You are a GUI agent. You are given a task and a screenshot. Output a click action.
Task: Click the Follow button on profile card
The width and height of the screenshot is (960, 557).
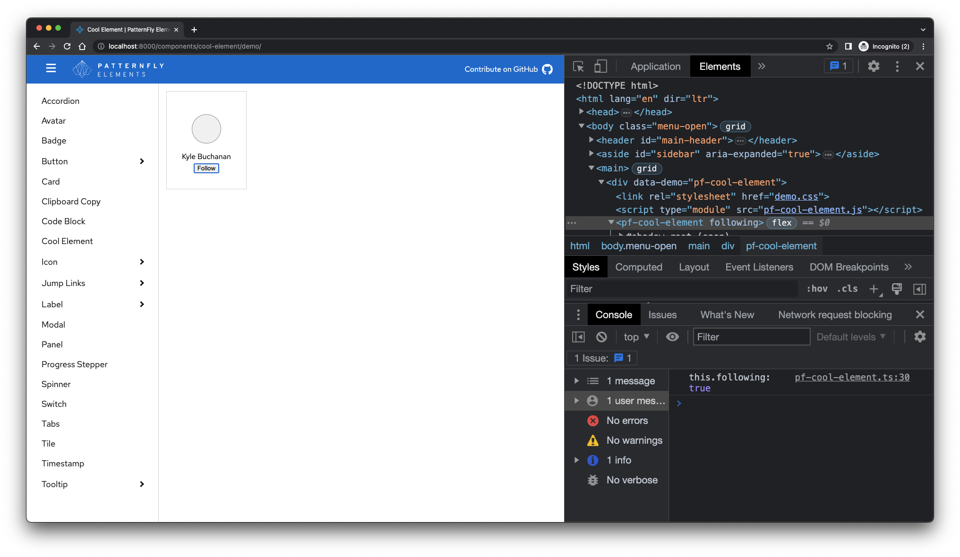tap(206, 168)
